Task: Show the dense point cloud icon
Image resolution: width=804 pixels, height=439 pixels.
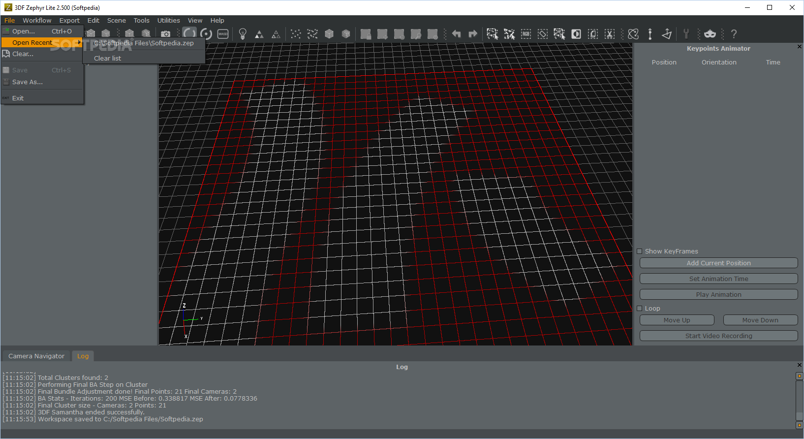Action: (x=312, y=34)
